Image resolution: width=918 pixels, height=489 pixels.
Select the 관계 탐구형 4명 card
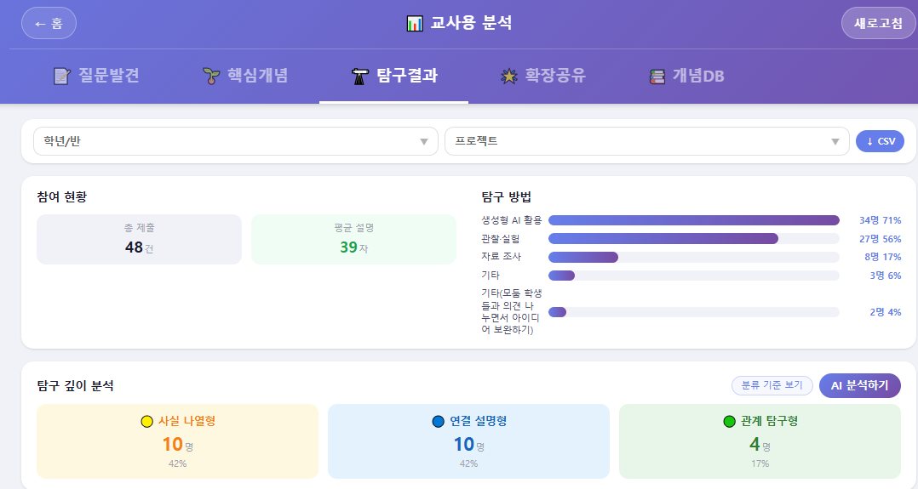[x=760, y=441]
